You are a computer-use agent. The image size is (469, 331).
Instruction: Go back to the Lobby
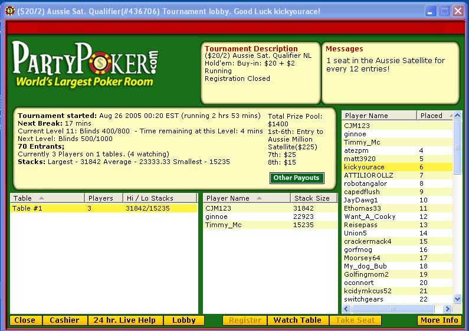coord(183,320)
